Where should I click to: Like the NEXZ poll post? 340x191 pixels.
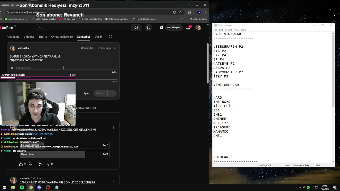(21, 164)
